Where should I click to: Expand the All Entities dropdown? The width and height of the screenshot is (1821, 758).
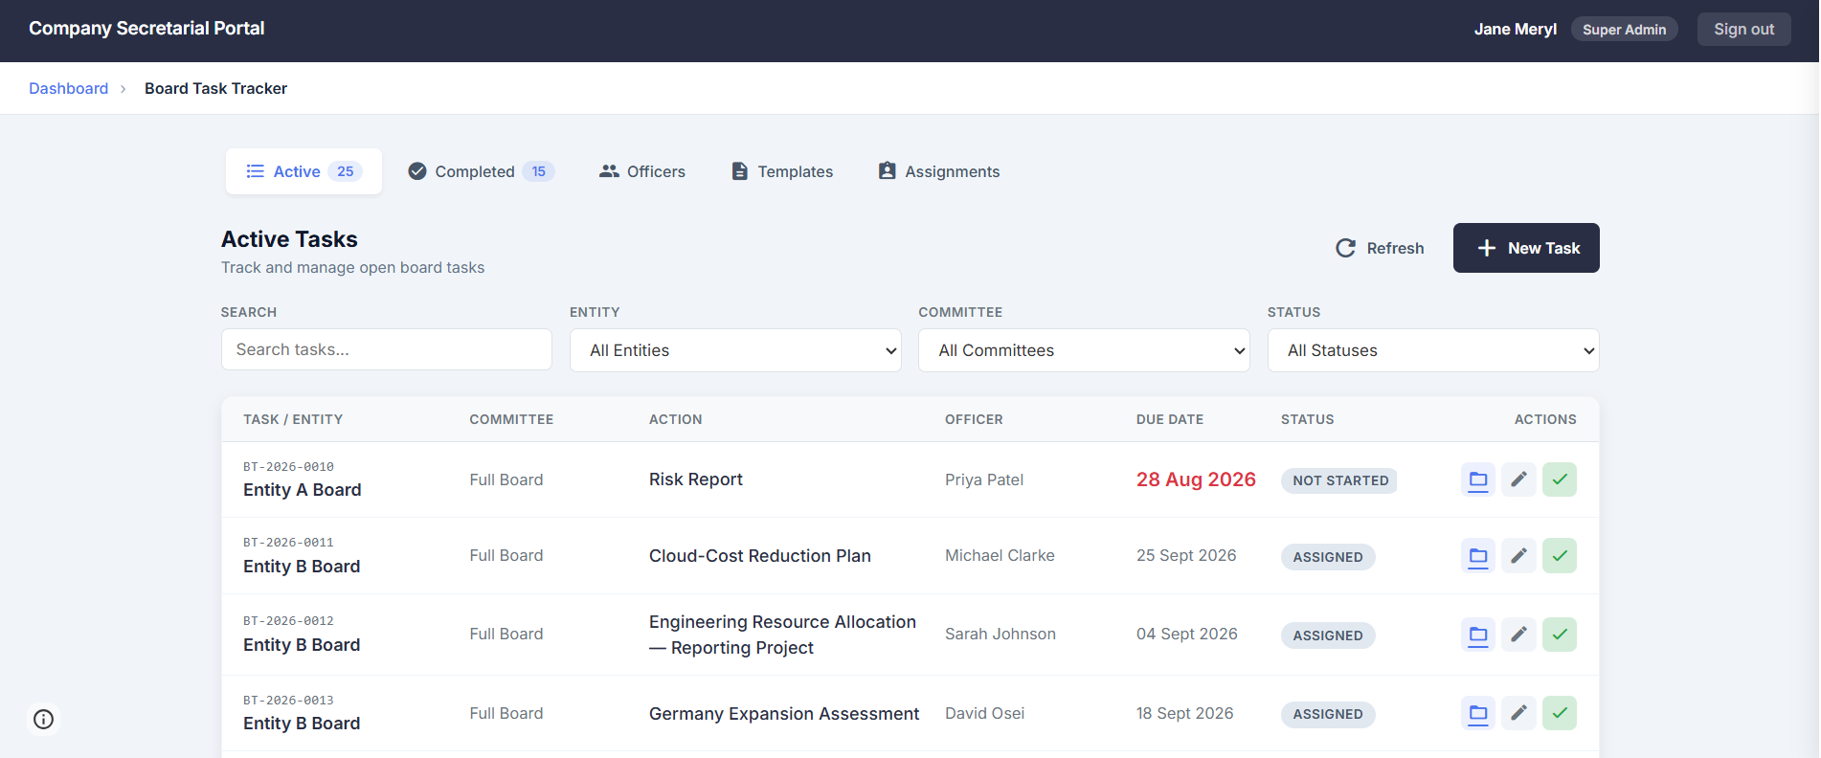coord(735,350)
